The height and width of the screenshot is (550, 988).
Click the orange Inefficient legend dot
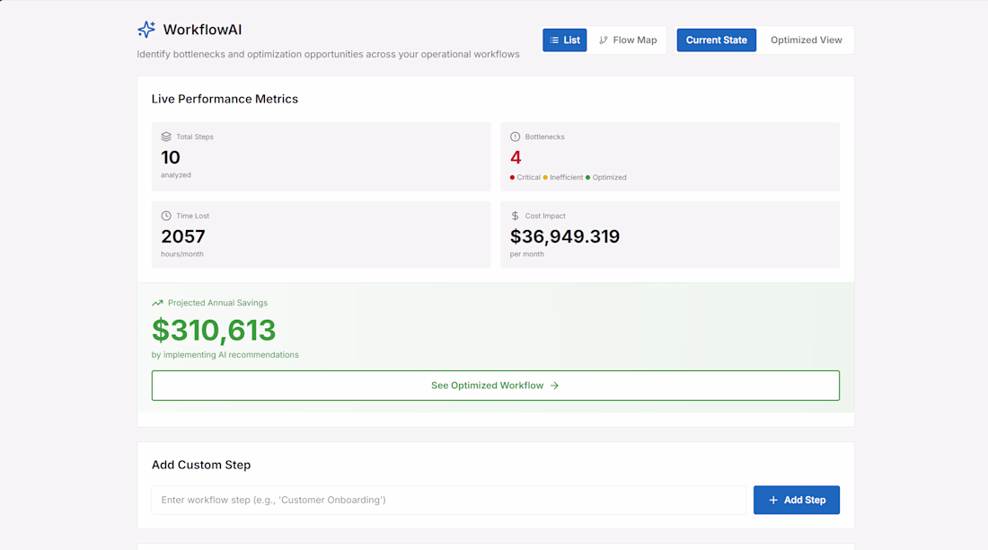[x=545, y=177]
